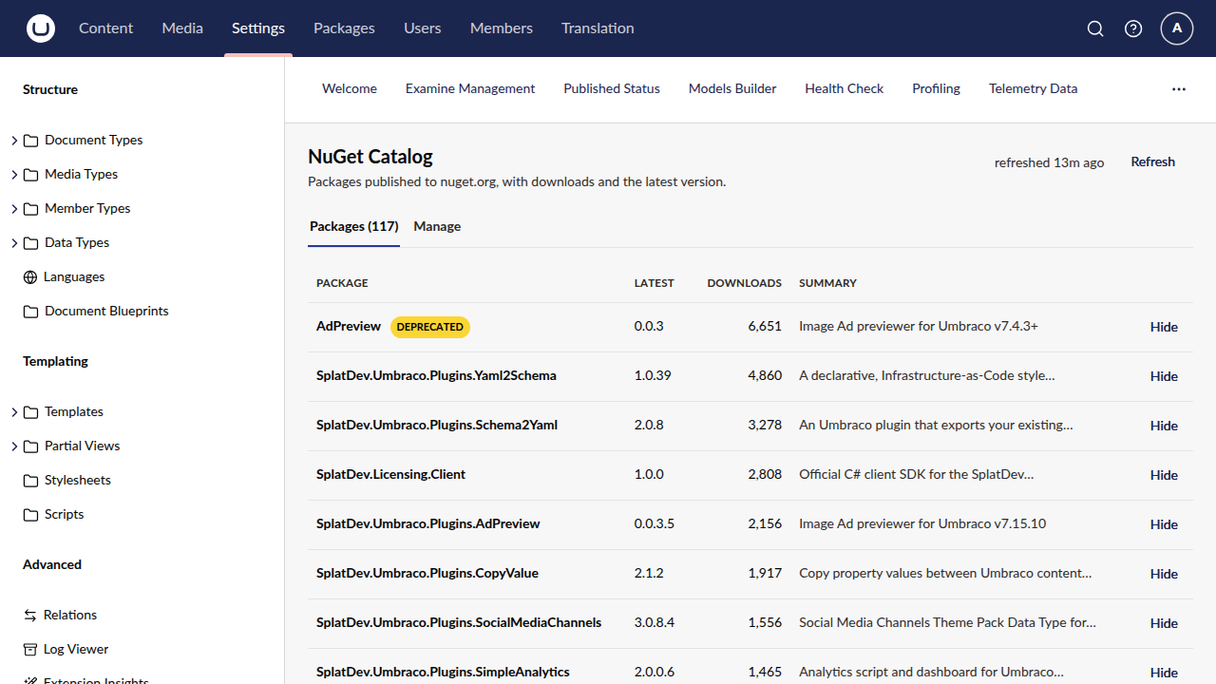The image size is (1216, 684).
Task: Click the Relations arrows icon
Action: pyautogui.click(x=30, y=616)
